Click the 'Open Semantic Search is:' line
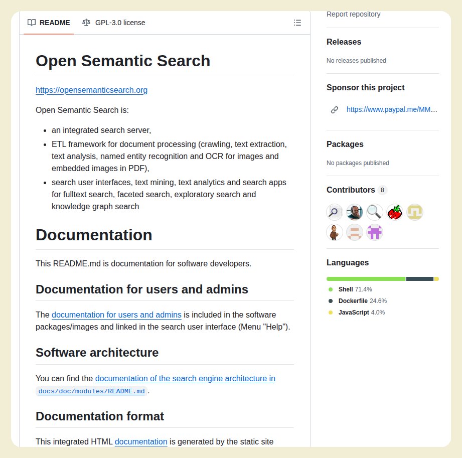 pyautogui.click(x=82, y=110)
